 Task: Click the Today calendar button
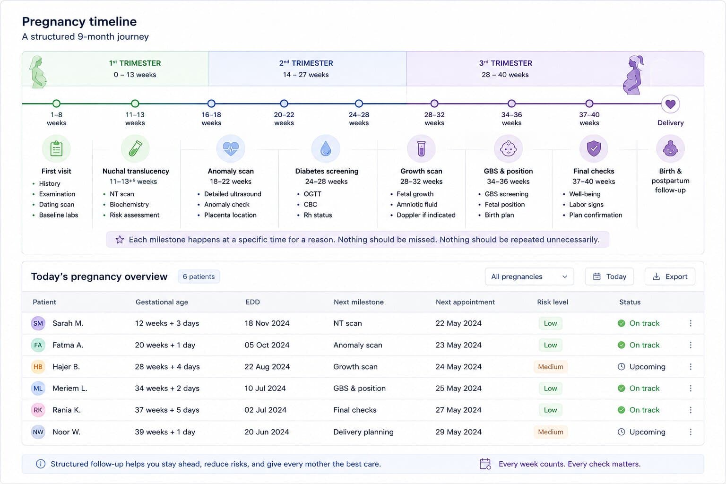[x=609, y=277]
